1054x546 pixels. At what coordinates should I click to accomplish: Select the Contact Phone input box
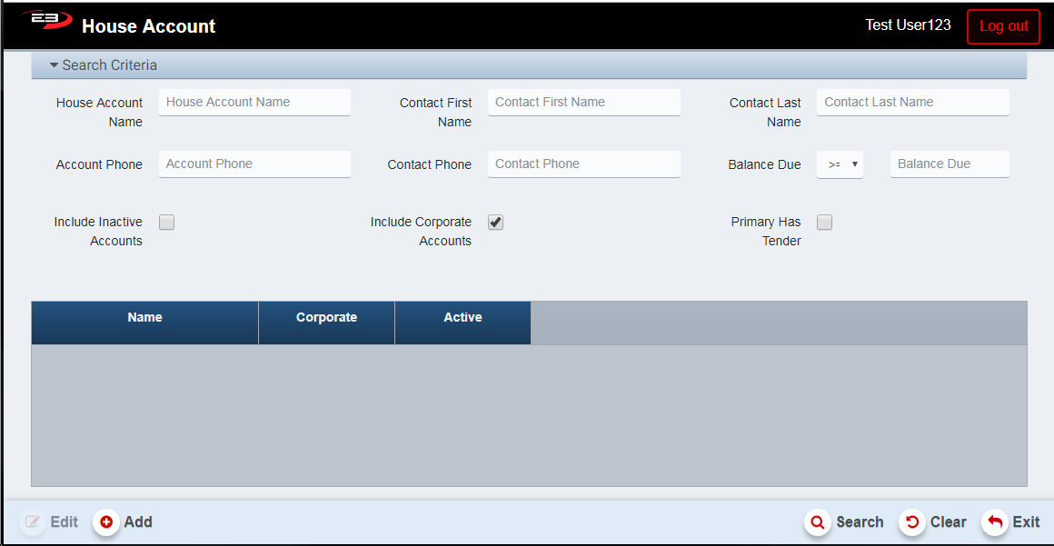pos(583,164)
